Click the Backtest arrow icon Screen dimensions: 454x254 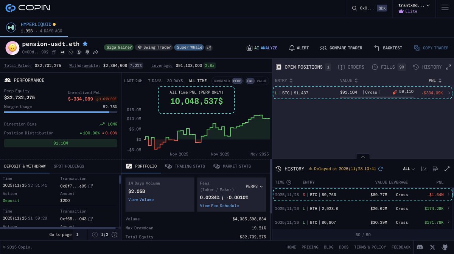(x=376, y=48)
